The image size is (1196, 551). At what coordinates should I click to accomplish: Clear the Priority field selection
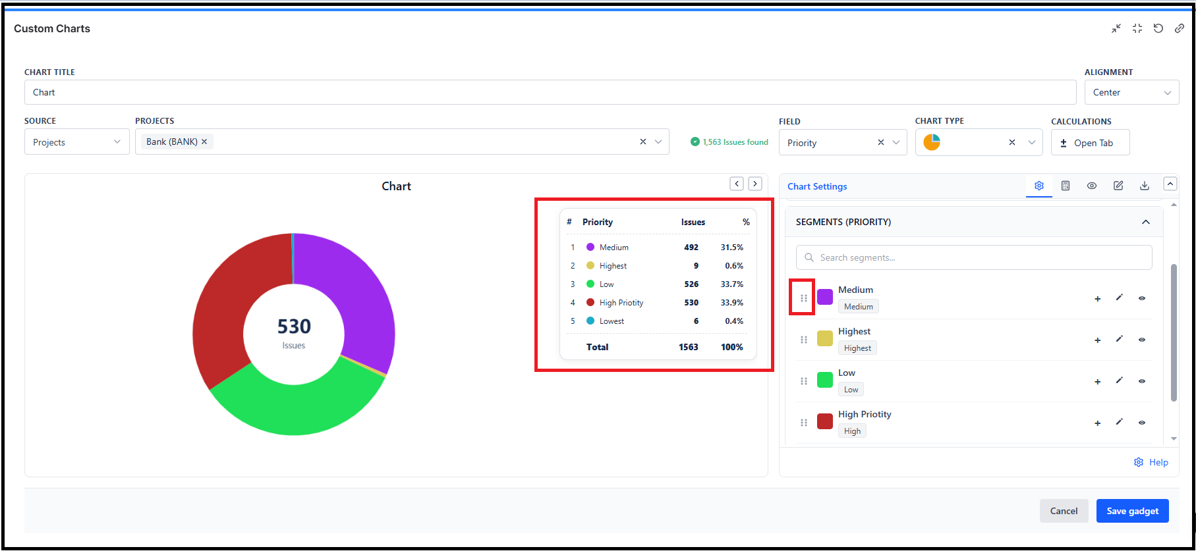[881, 142]
